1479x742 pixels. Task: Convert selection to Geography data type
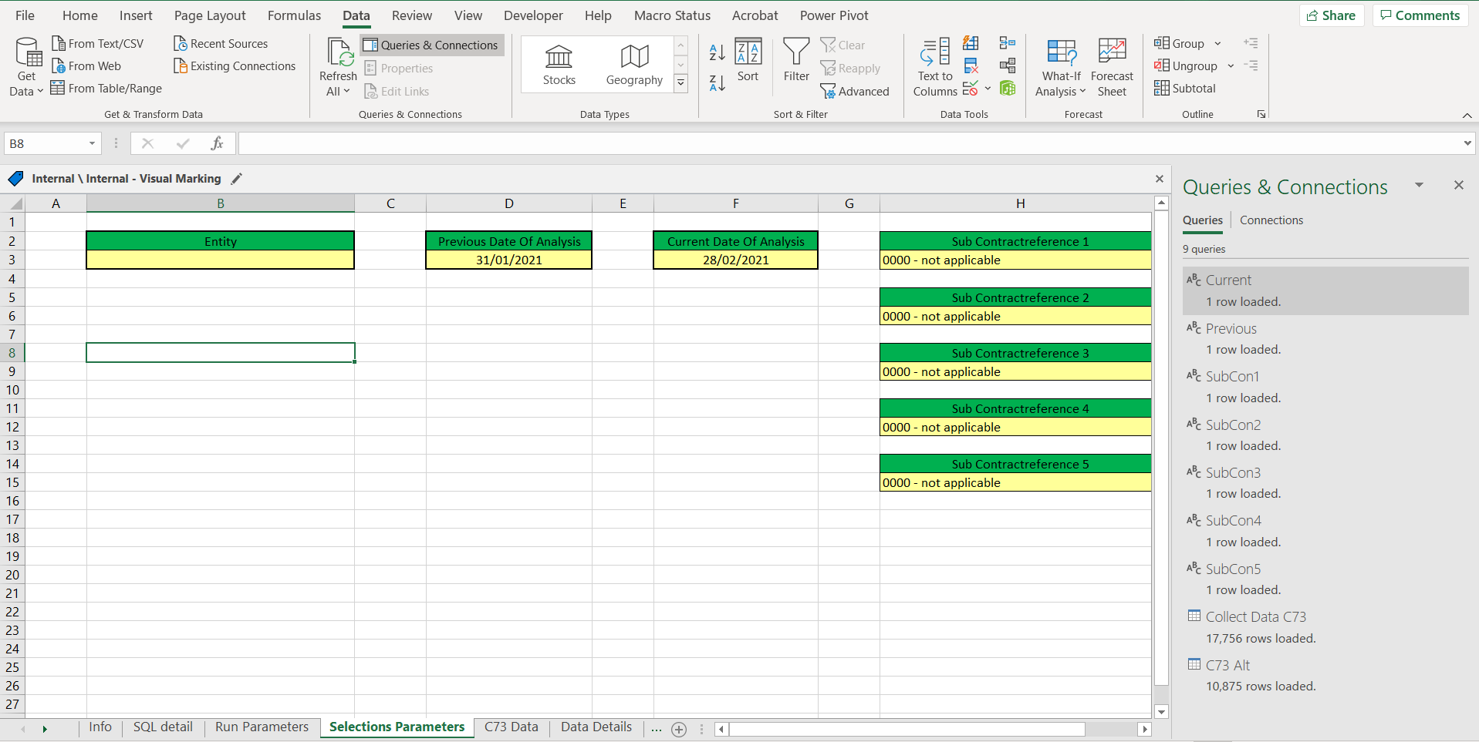pos(634,65)
